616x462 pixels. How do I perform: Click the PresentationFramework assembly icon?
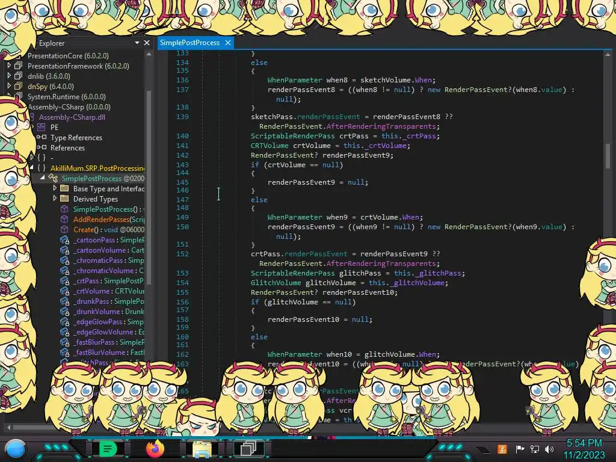click(x=19, y=66)
